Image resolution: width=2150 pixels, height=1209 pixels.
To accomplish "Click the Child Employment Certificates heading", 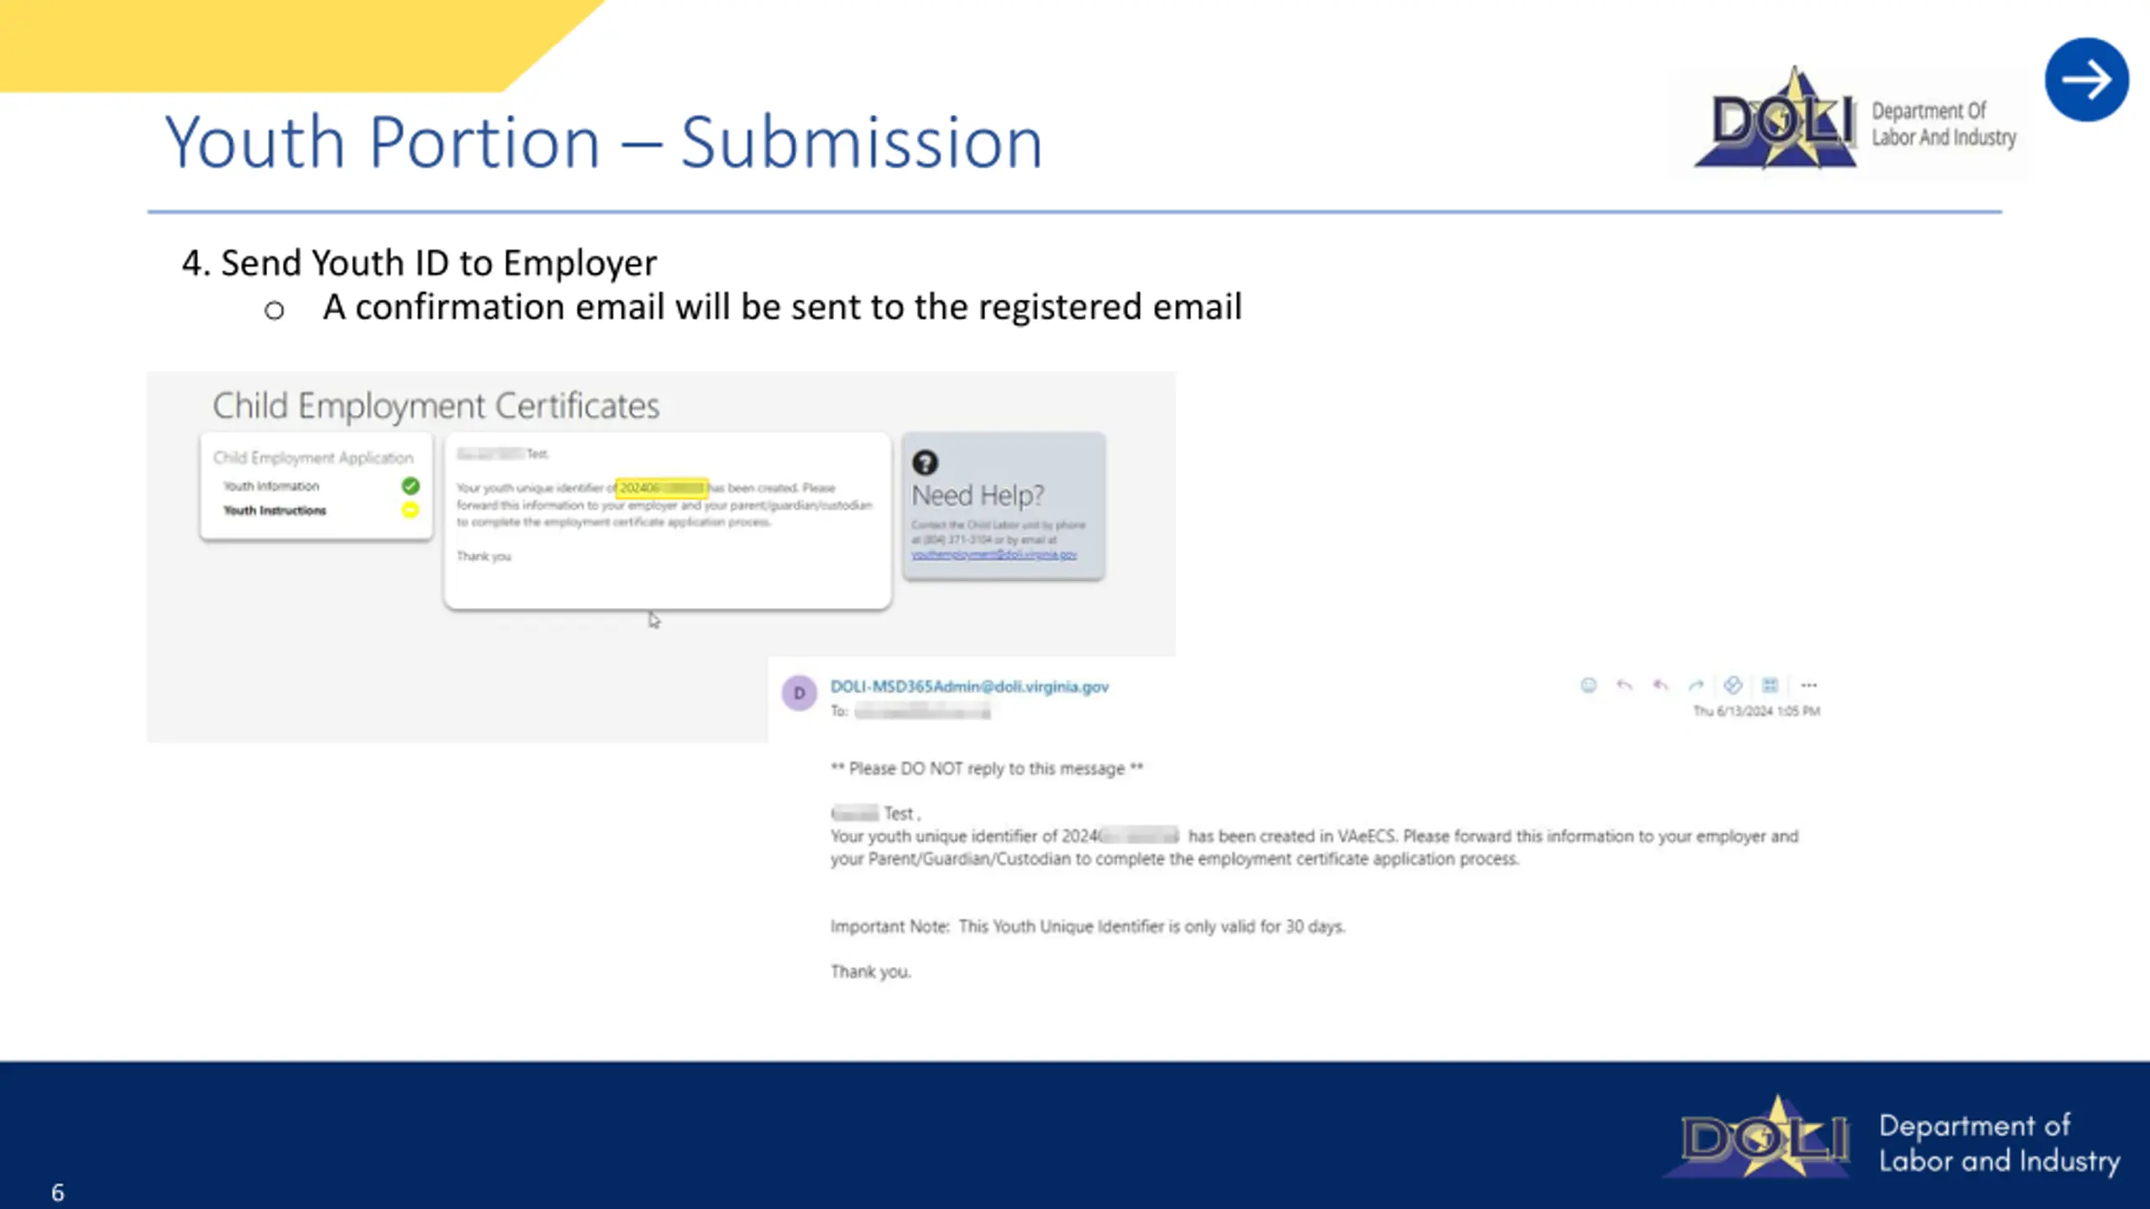I will (436, 406).
